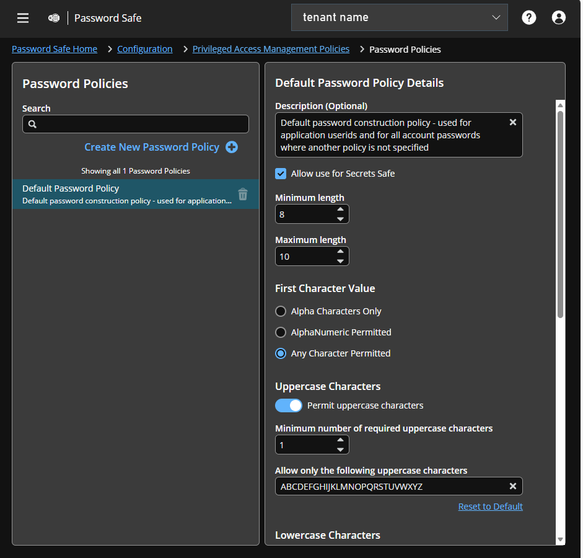Toggle Permit uppercase characters switch
The image size is (583, 558).
coord(289,405)
